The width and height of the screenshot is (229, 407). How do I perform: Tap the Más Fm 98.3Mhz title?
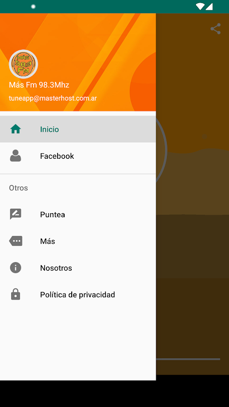[x=39, y=85]
